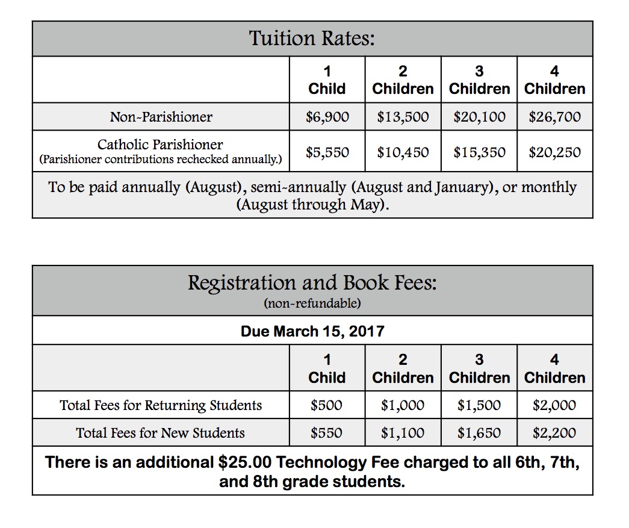
Task: Click the $20,100 three-children tuition cell
Action: point(479,117)
